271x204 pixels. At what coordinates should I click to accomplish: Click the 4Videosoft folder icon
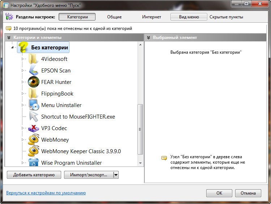pyautogui.click(x=33, y=59)
